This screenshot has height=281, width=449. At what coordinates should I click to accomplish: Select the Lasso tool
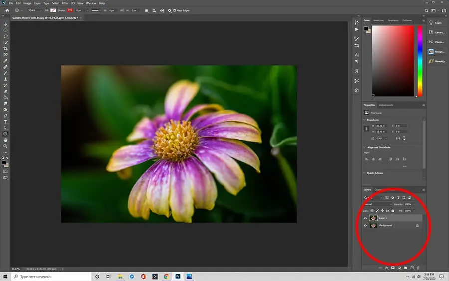[x=5, y=36]
